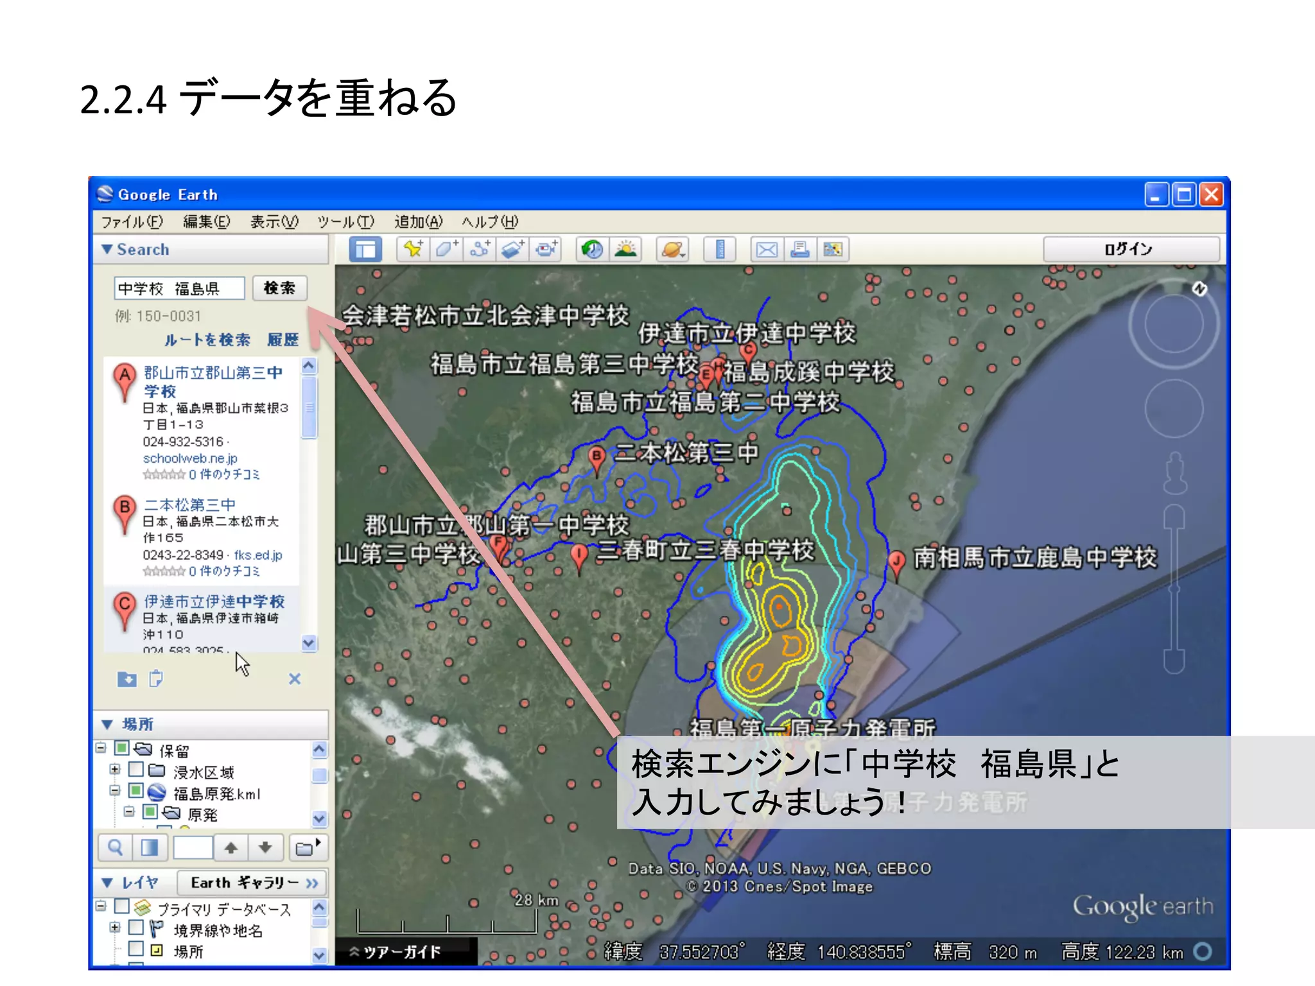The image size is (1315, 986).
Task: Click the zoom slider on map
Action: tap(1174, 589)
